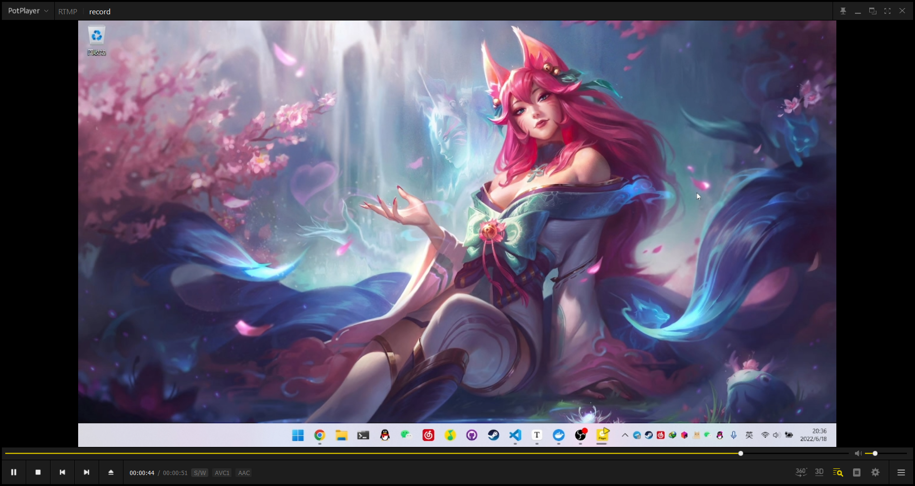Toggle the 3D video mode
The height and width of the screenshot is (486, 915).
coord(819,472)
